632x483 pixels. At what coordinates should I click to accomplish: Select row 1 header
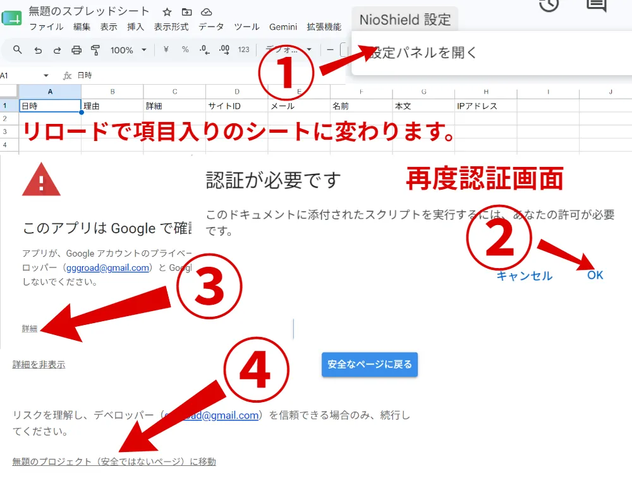click(9, 106)
